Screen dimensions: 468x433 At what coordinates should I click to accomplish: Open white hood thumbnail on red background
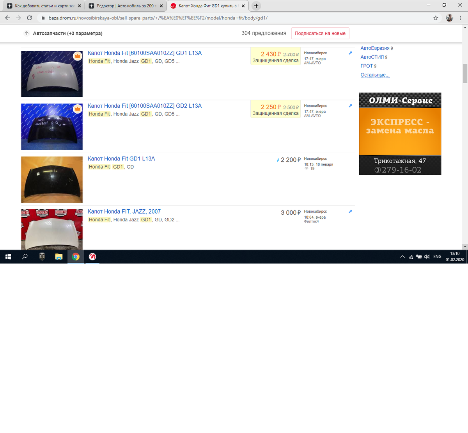click(52, 230)
